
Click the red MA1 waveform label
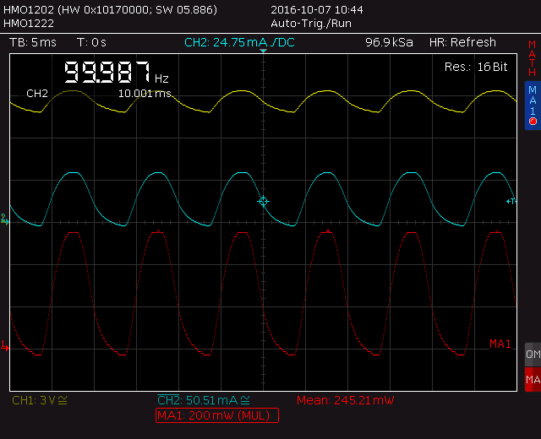click(500, 343)
